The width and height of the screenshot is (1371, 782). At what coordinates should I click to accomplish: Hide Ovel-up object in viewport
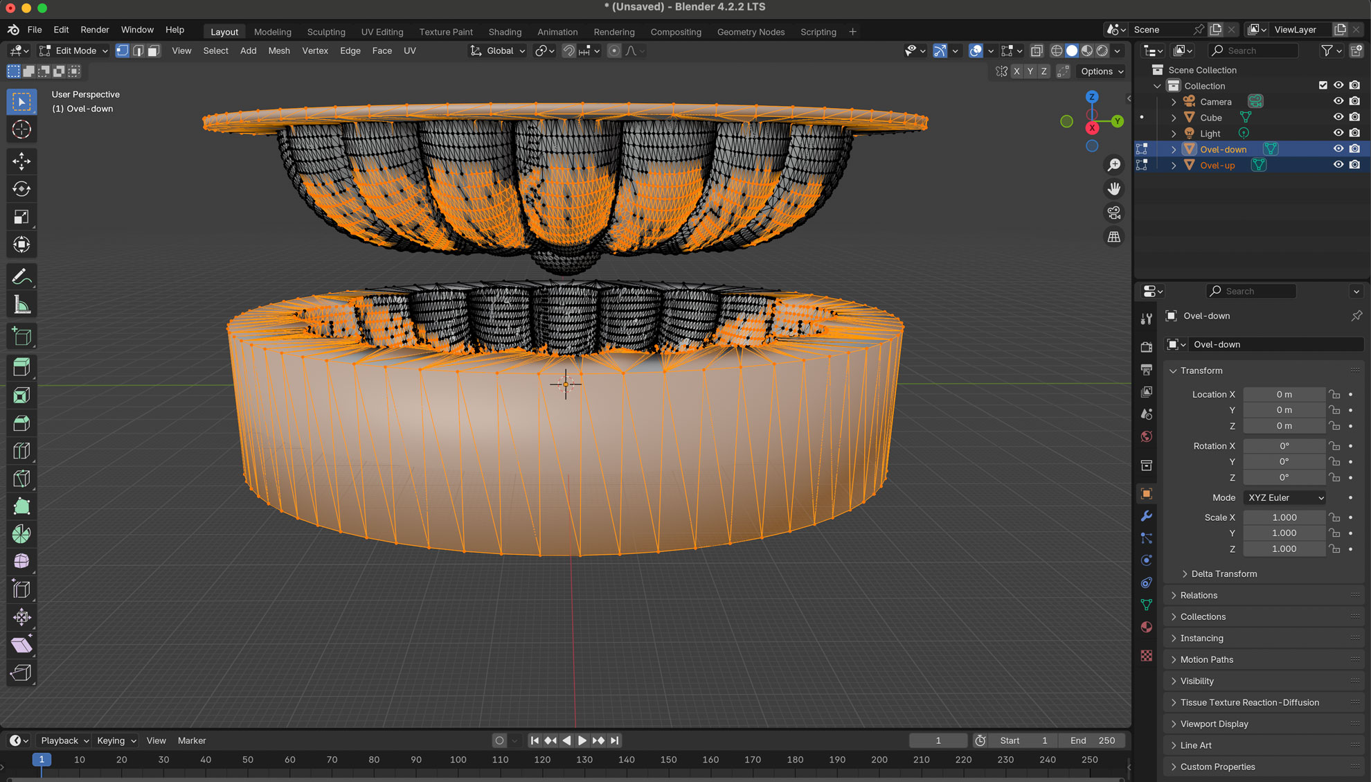pos(1338,165)
